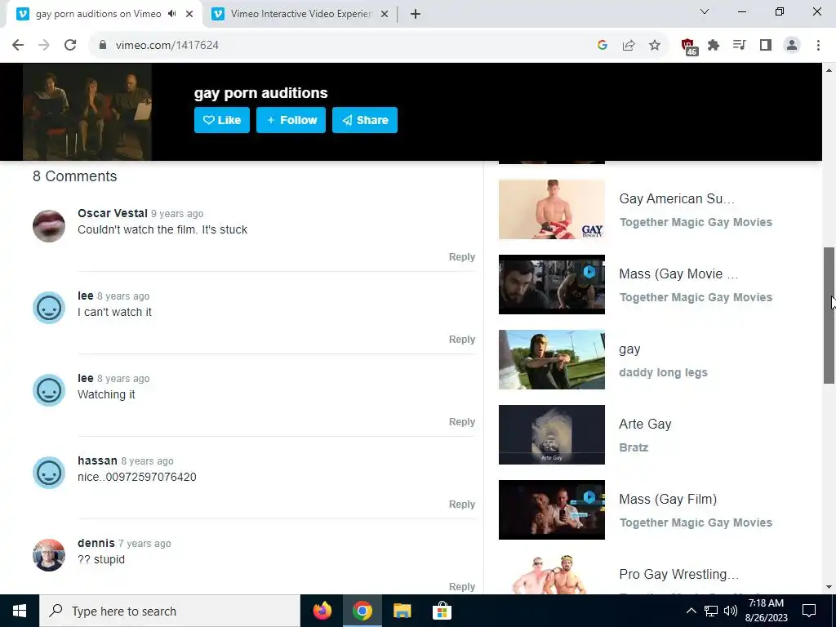The image size is (836, 627).
Task: Click the scrollbar down arrow
Action: 829,588
